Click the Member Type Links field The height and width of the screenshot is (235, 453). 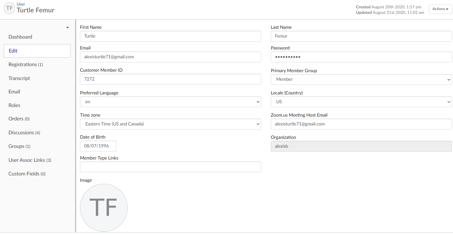point(171,167)
